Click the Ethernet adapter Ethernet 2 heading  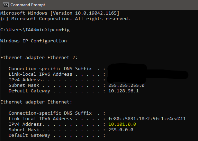coord(39,58)
